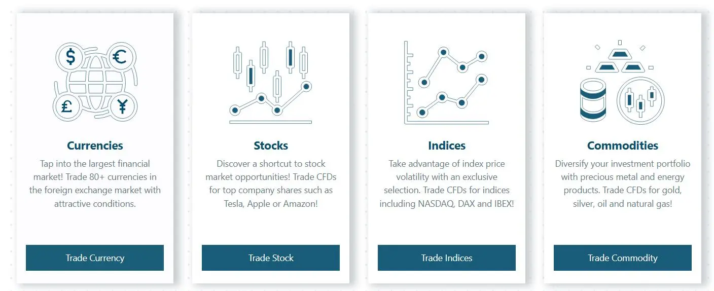
Task: Select the Commodities heading
Action: pyautogui.click(x=623, y=146)
